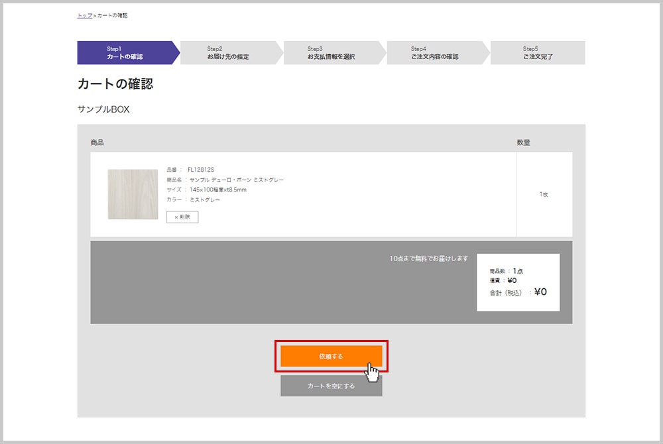Click the 商品 column header

pos(97,142)
